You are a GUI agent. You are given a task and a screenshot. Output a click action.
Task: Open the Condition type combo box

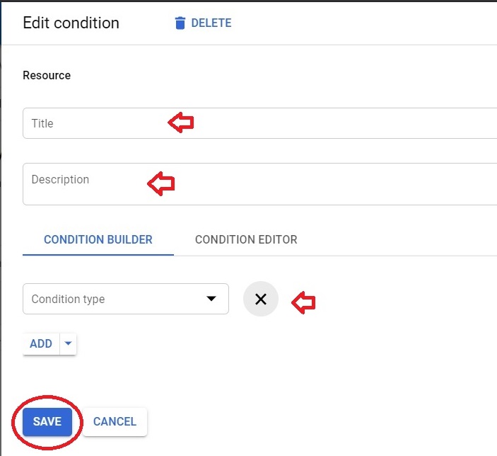[x=126, y=299]
